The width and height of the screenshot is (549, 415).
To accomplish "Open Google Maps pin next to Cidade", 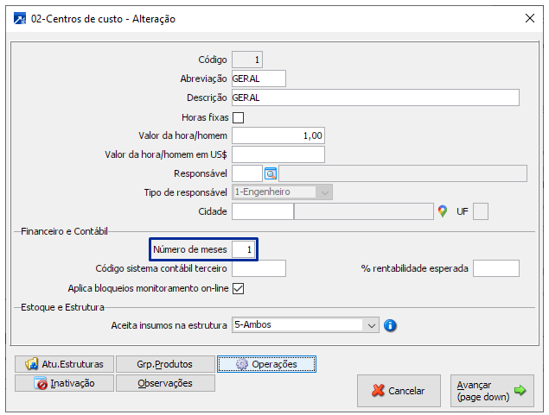I will (443, 211).
